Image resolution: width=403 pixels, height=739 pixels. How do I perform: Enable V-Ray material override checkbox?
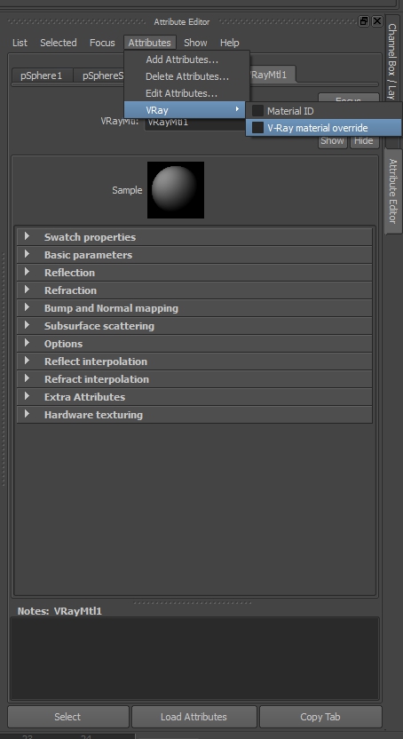click(x=257, y=128)
